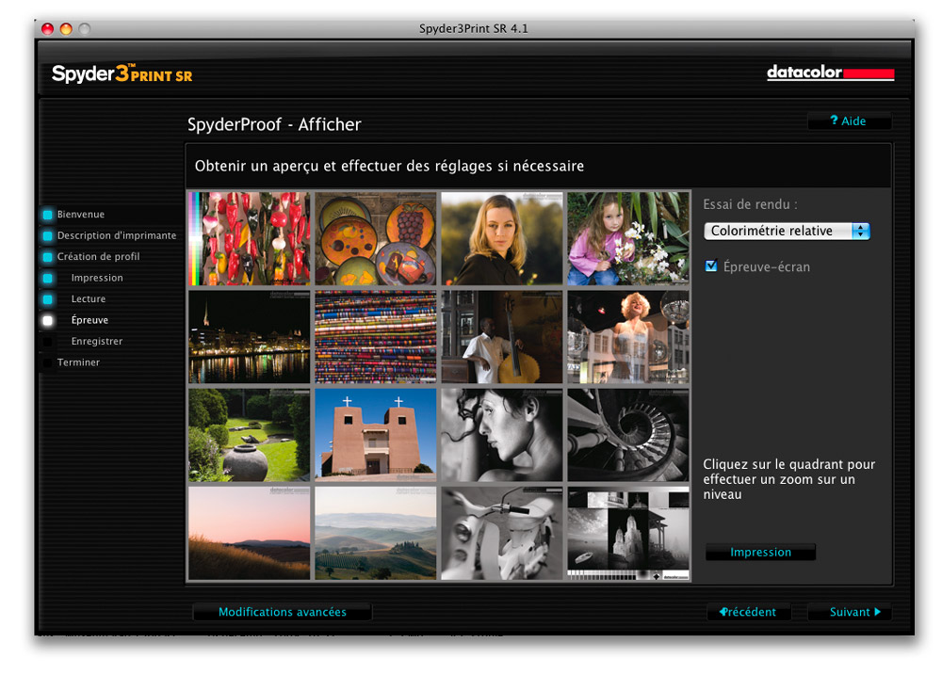This screenshot has width=942, height=675.
Task: Zoom into the monochrome collage test chart
Action: 628,533
